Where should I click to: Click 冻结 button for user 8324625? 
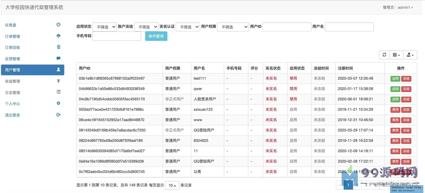[406, 141]
